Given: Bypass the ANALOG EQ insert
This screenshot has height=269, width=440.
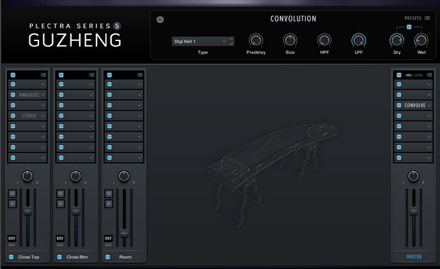Looking at the screenshot, I should click(x=13, y=95).
